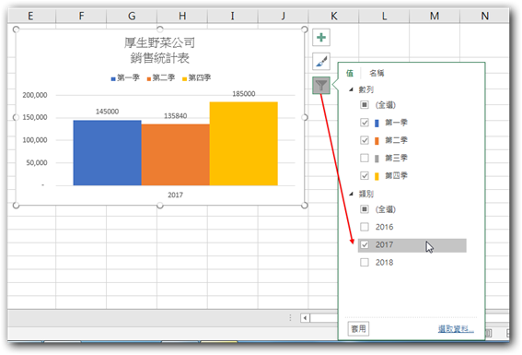The image size is (522, 355).
Task: Select column header H
Action: 182,16
